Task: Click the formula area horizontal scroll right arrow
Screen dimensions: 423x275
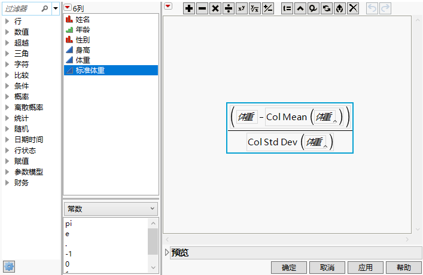Action: point(407,239)
